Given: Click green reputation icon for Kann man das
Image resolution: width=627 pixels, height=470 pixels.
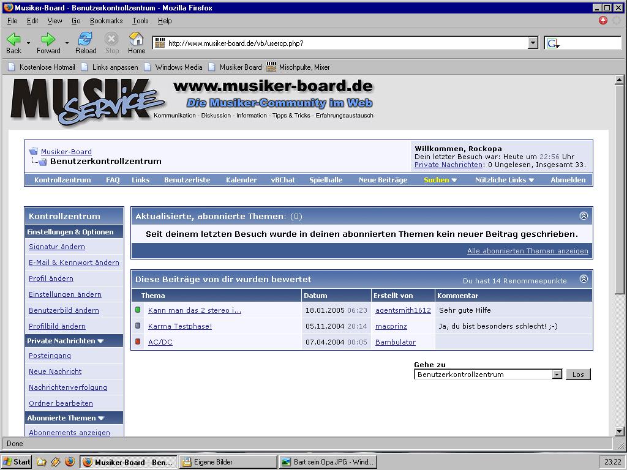Looking at the screenshot, I should [x=138, y=309].
